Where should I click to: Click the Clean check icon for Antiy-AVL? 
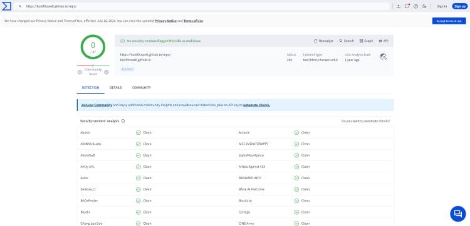pyautogui.click(x=138, y=167)
